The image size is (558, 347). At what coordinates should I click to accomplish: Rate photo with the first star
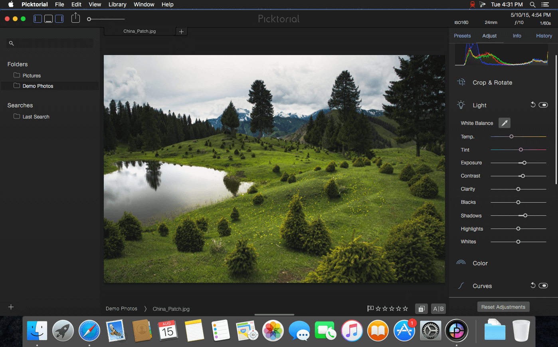[378, 308]
